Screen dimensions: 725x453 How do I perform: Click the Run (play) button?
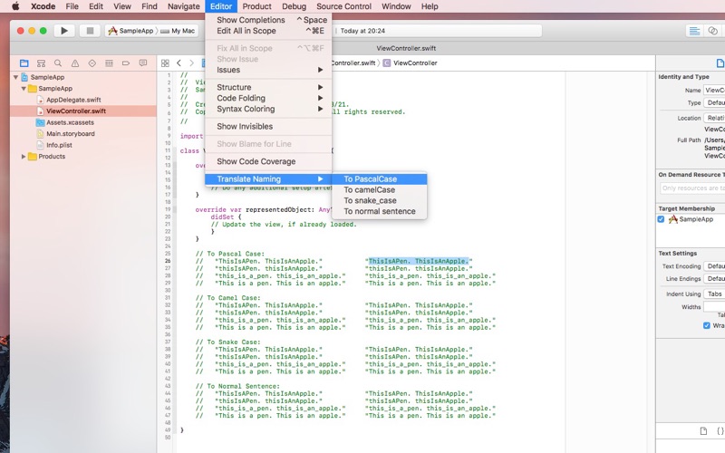pyautogui.click(x=64, y=31)
